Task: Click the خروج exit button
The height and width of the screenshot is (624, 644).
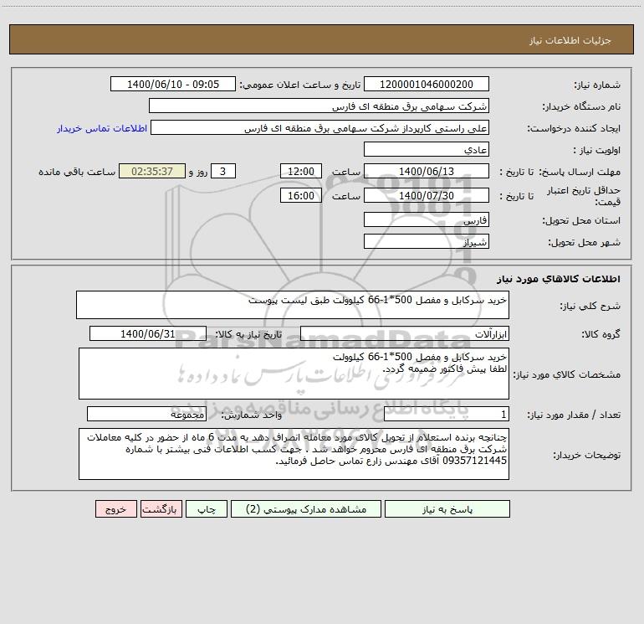Action: tap(115, 509)
